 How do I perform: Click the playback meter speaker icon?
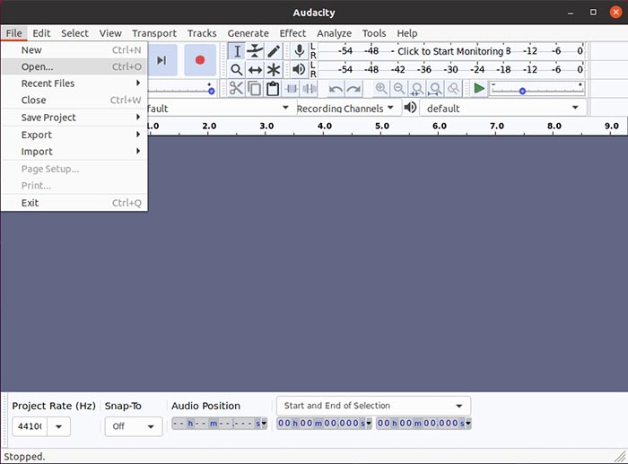(299, 70)
